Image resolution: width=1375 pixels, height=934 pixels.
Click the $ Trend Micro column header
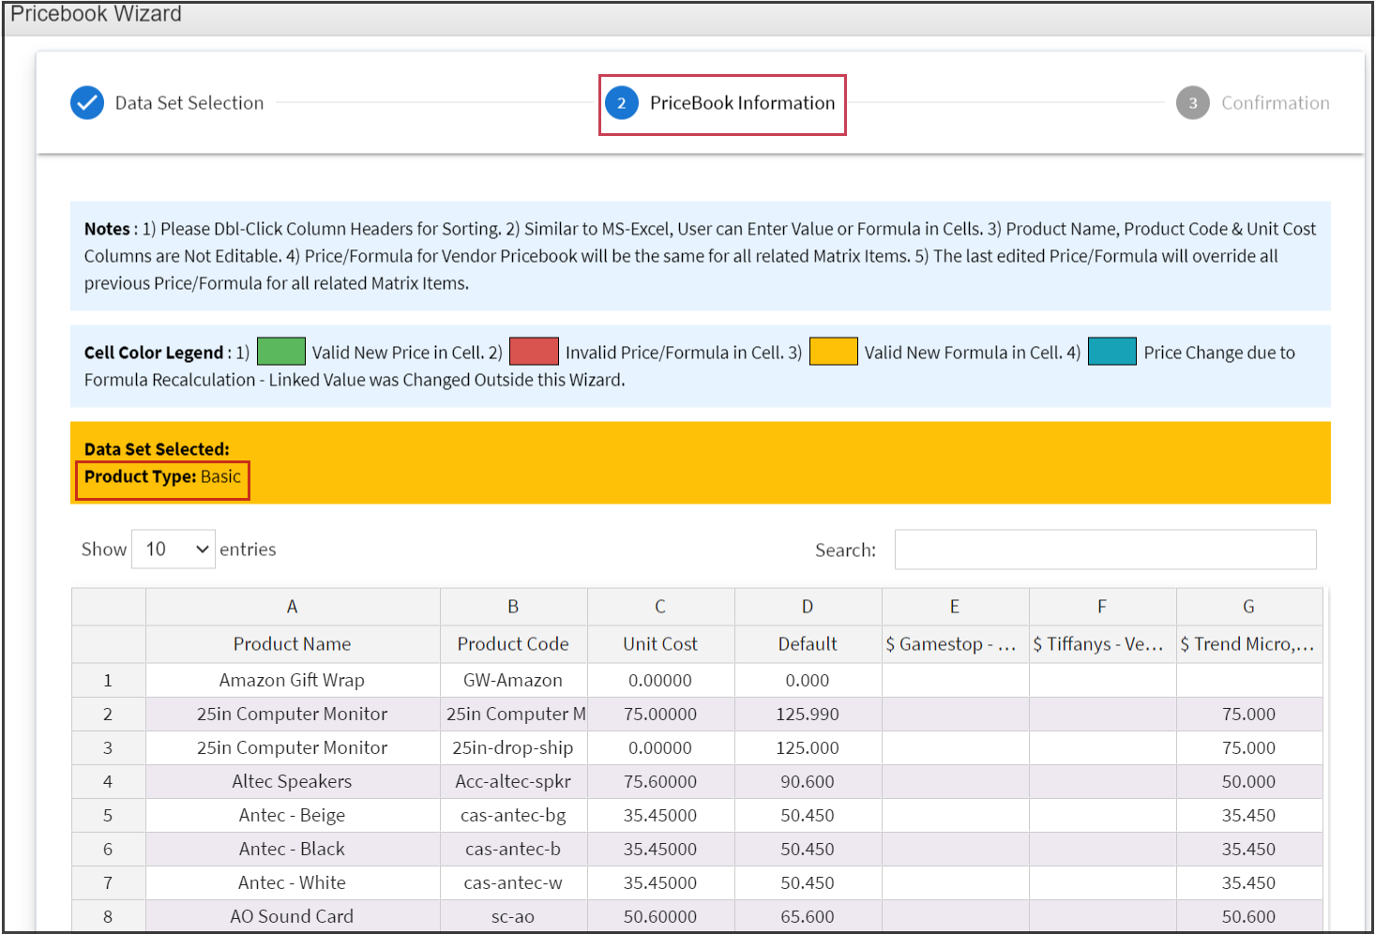coord(1249,644)
